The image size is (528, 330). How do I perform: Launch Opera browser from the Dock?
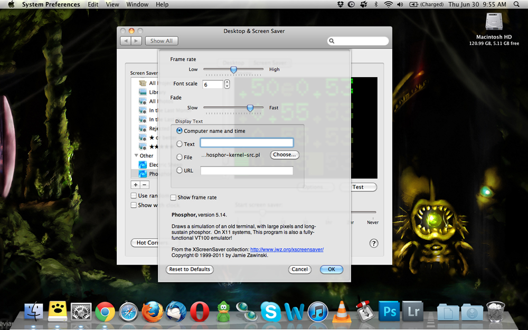[x=200, y=312]
